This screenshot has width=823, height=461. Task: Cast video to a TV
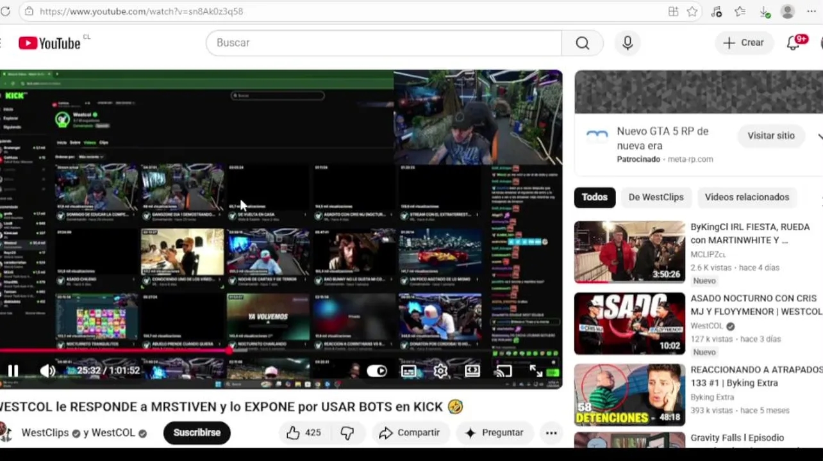[x=504, y=371]
